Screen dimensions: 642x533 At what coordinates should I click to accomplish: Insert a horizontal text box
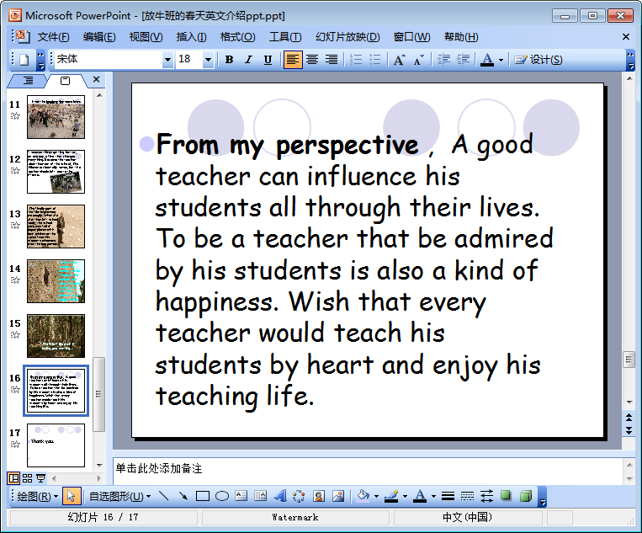pyautogui.click(x=241, y=496)
